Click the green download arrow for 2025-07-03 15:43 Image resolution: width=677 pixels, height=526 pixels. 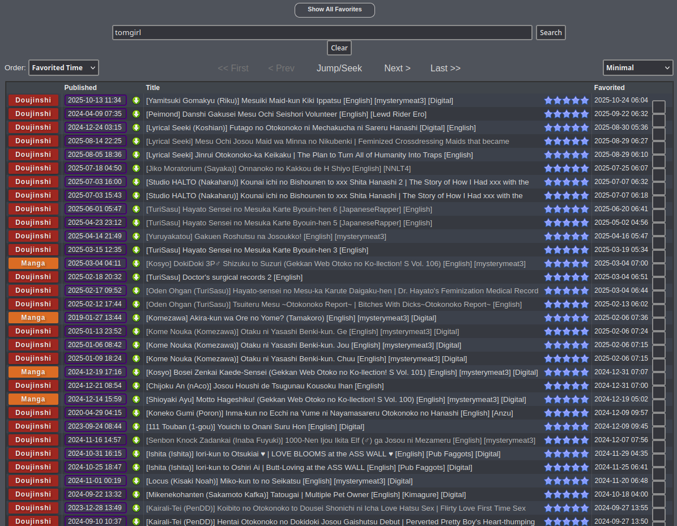pyautogui.click(x=136, y=195)
